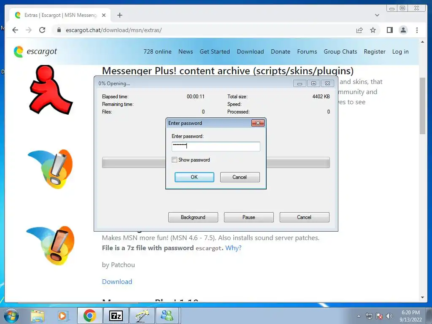The image size is (432, 324).
Task: Switch to 7-Zip in the taskbar
Action: click(116, 316)
